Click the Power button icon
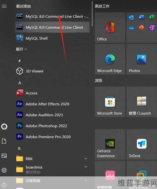Viewport: 157px width, 189px height. 4,185
